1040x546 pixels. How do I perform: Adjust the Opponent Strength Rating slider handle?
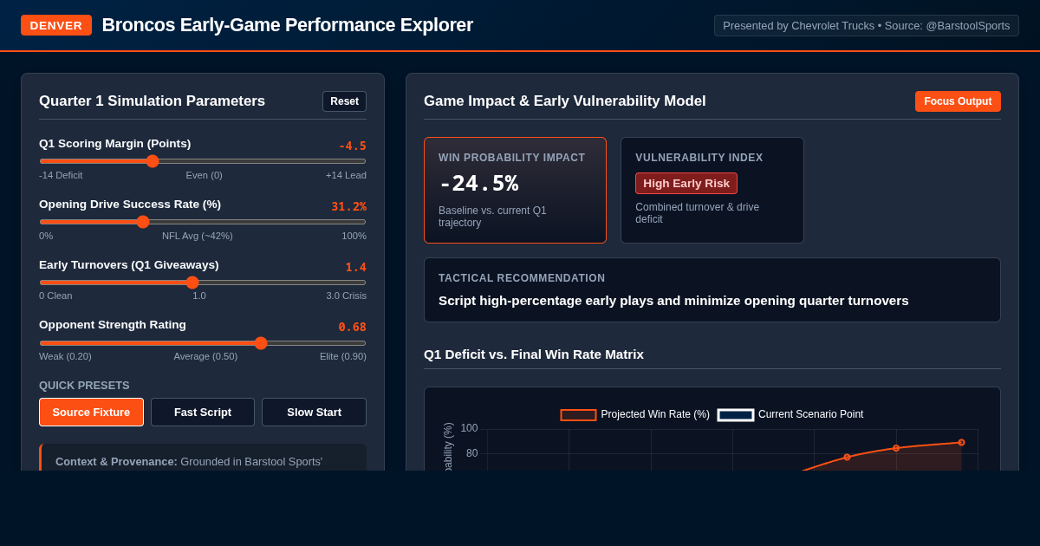(x=261, y=343)
